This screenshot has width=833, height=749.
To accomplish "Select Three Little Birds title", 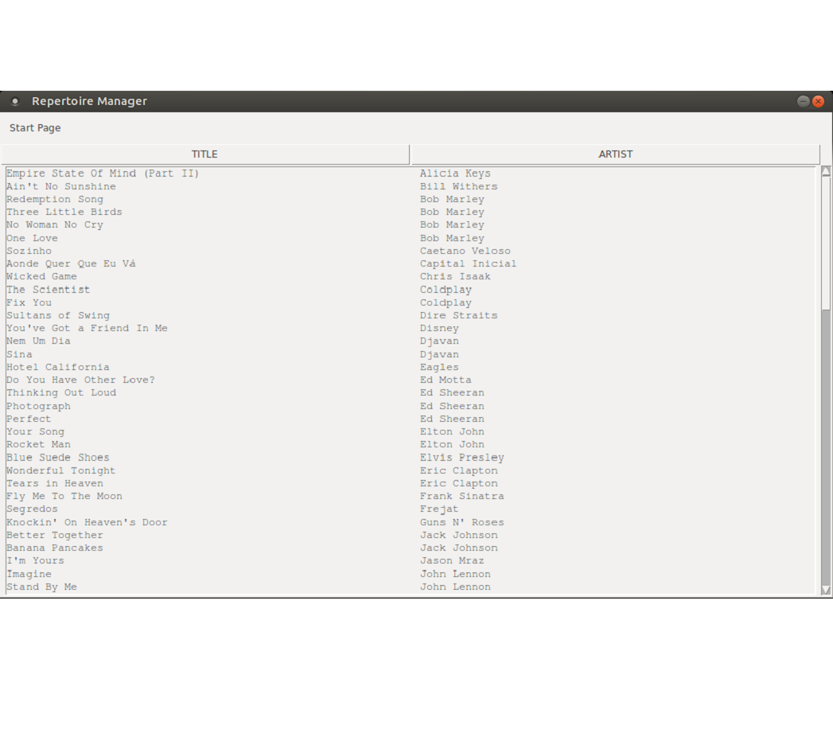I will pyautogui.click(x=64, y=212).
